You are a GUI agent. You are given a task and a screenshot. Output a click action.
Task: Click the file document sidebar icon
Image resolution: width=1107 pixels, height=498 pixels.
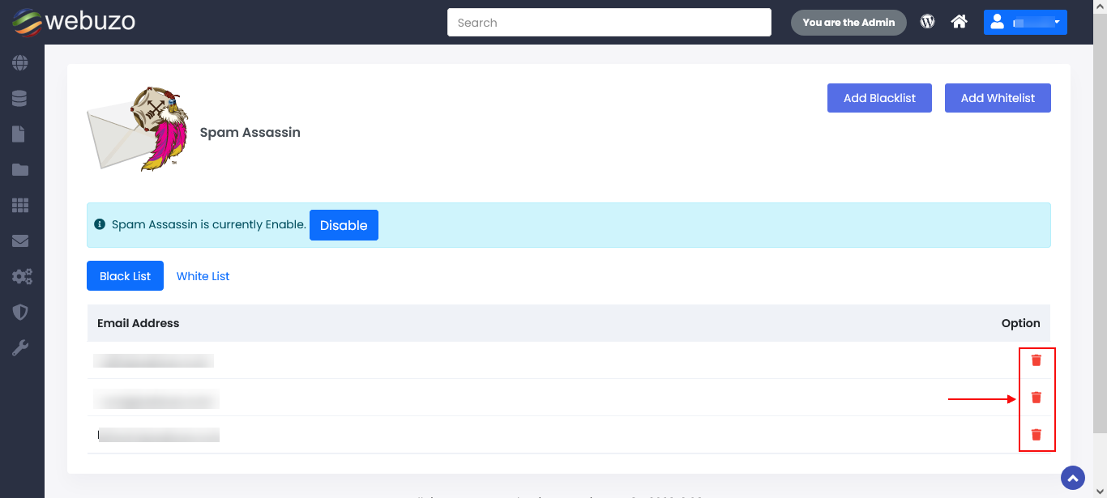19,134
